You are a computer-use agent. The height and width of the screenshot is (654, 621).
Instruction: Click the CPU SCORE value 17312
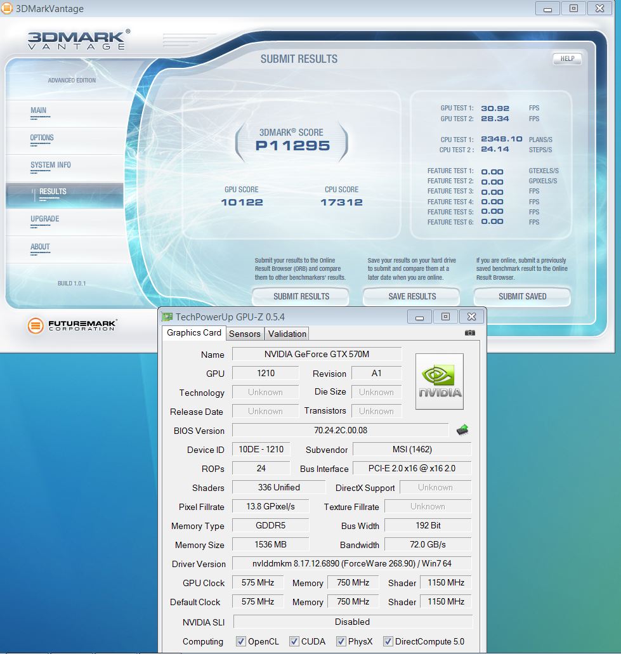click(x=341, y=202)
